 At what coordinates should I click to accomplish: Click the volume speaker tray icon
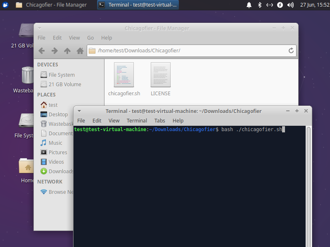(x=290, y=5)
